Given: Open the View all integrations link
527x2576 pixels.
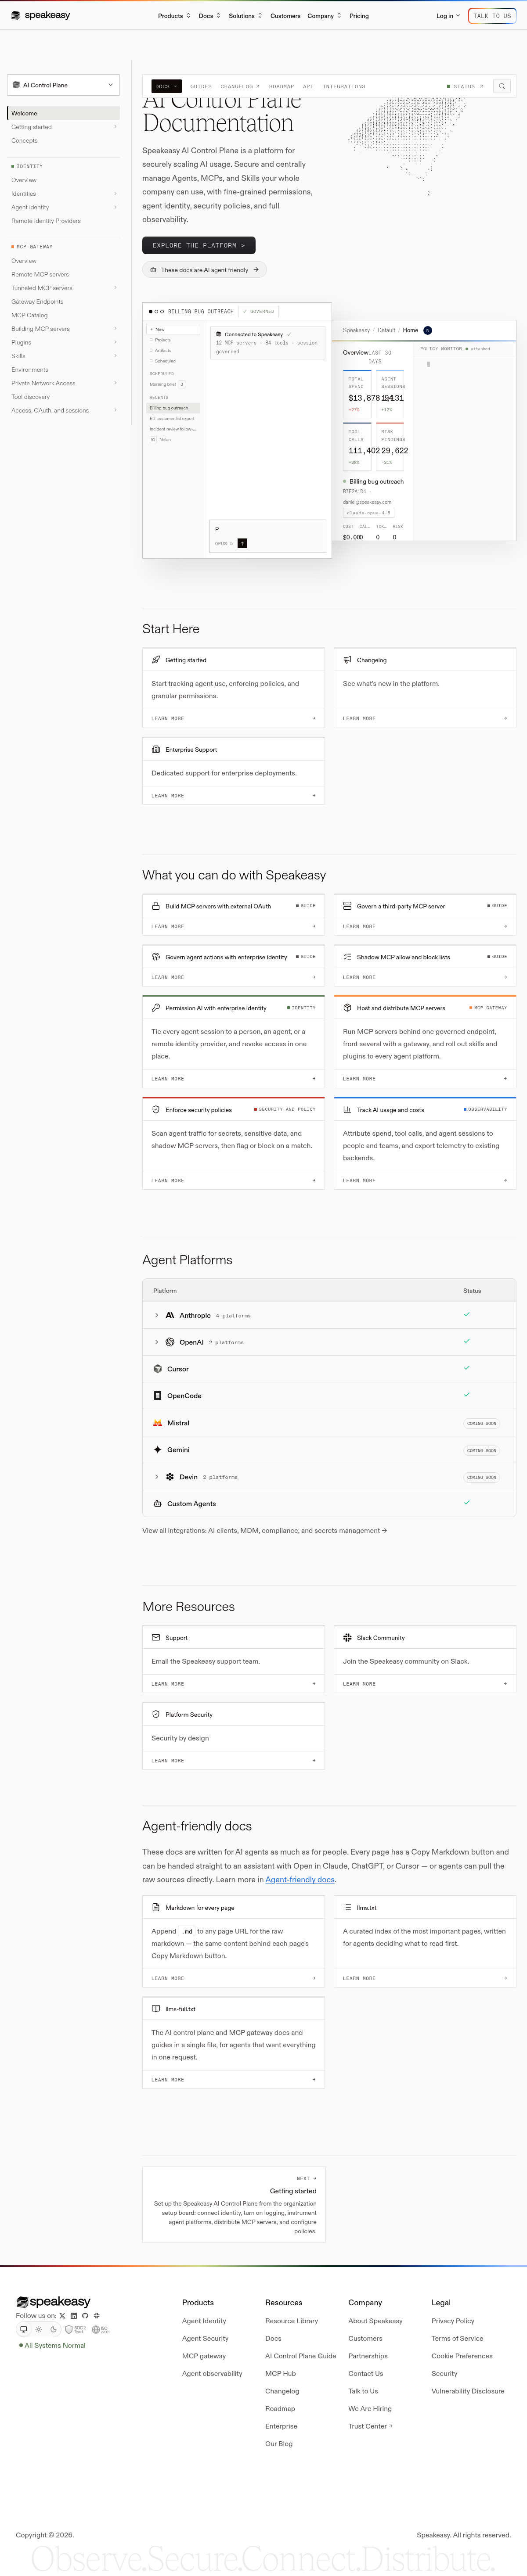Looking at the screenshot, I should coord(265,1531).
